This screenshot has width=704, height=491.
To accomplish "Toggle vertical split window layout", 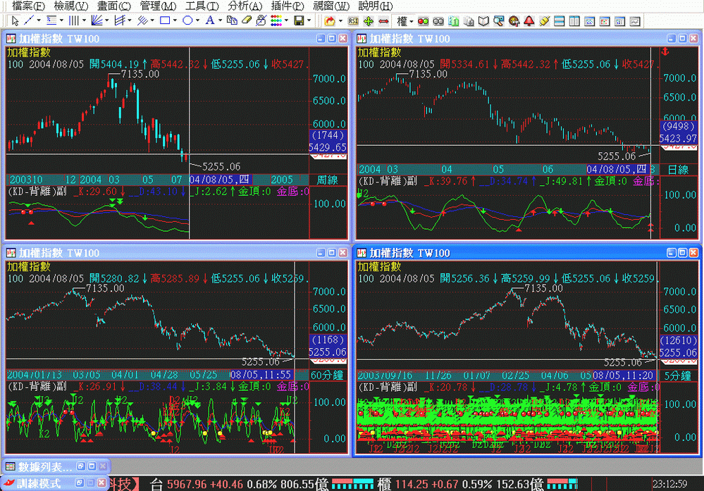I will click(574, 20).
